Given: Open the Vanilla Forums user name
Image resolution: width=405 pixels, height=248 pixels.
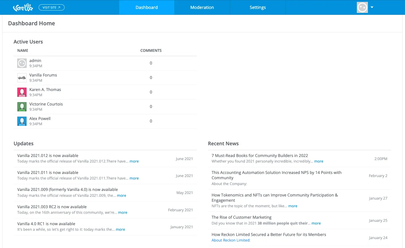Looking at the screenshot, I should click(43, 75).
